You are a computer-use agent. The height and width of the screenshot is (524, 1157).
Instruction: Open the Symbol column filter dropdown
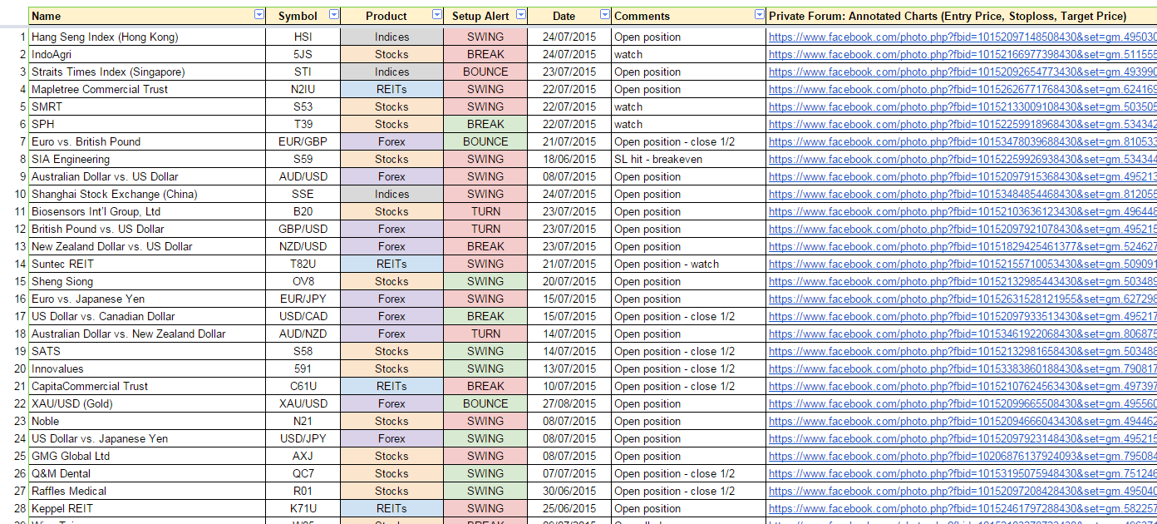(x=334, y=15)
